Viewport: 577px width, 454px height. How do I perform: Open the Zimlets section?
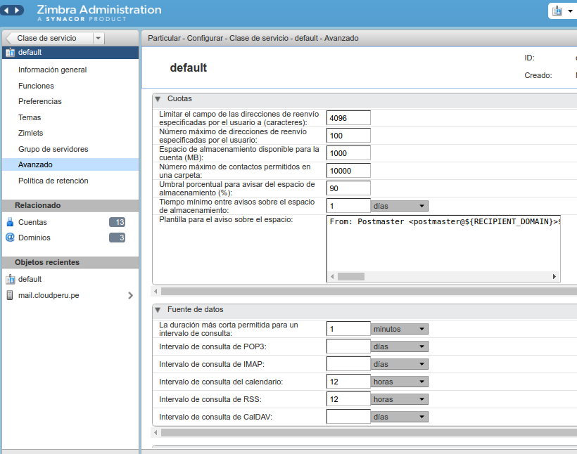pos(30,133)
